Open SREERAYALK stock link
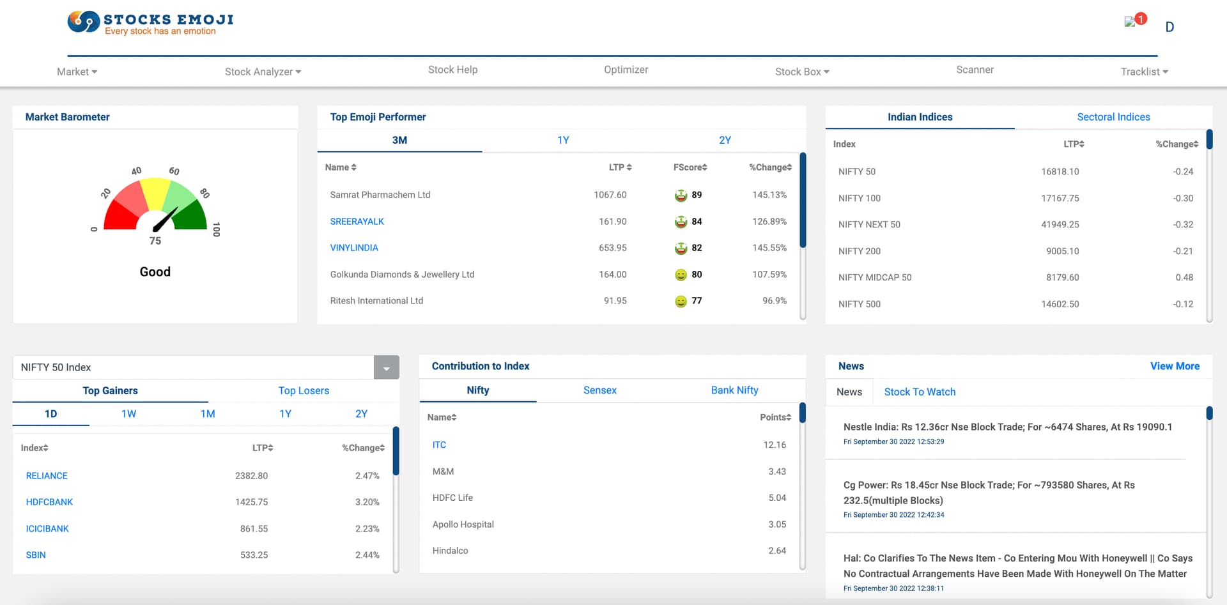The height and width of the screenshot is (605, 1227). [357, 222]
